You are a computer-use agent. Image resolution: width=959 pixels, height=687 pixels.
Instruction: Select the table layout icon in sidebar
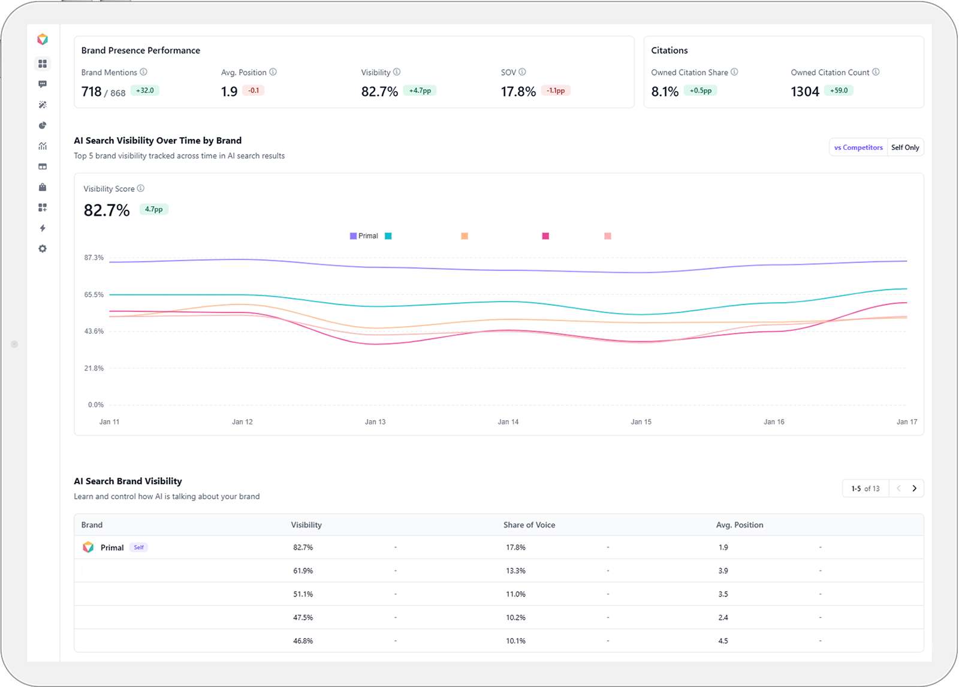pos(43,167)
